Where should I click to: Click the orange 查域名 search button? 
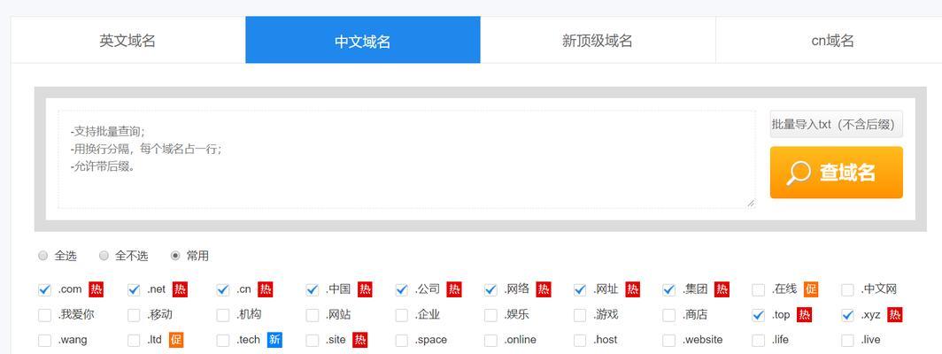coord(837,173)
